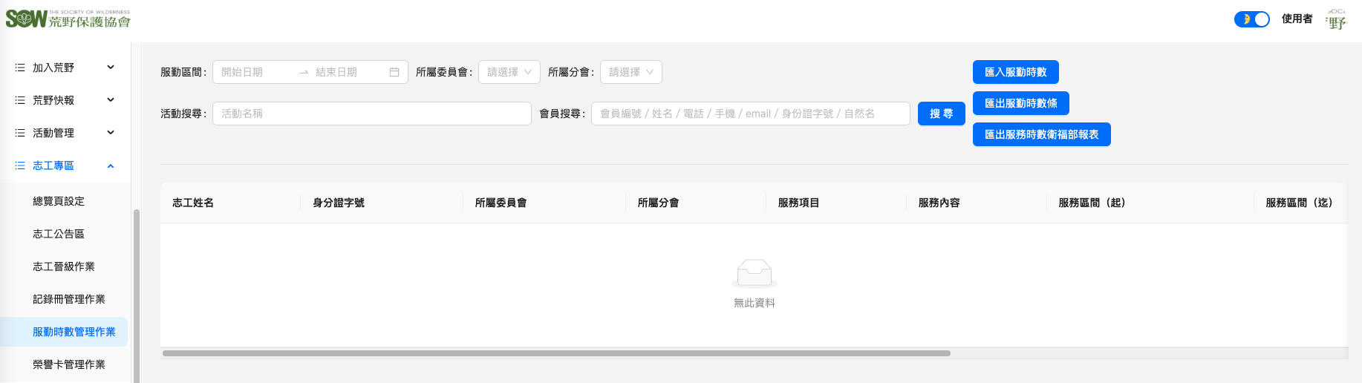Click 匯入服勤時數 button
Screen dimensions: 1362x383
click(1015, 72)
